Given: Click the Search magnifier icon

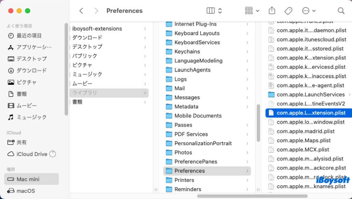Looking at the screenshot, I should pos(341,11).
